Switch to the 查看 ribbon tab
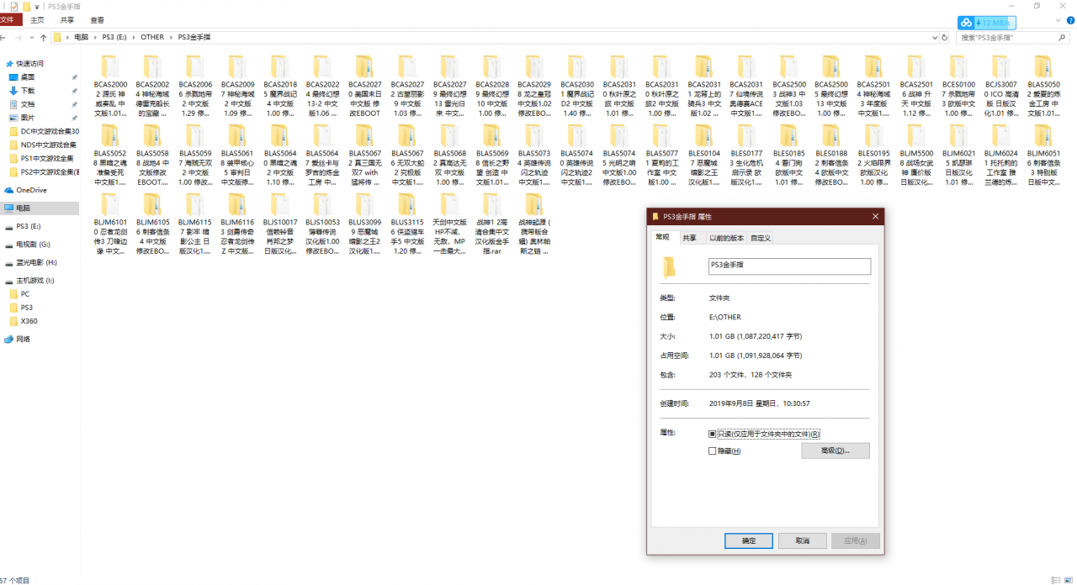Viewport: 1077px width, 585px height. coord(98,19)
